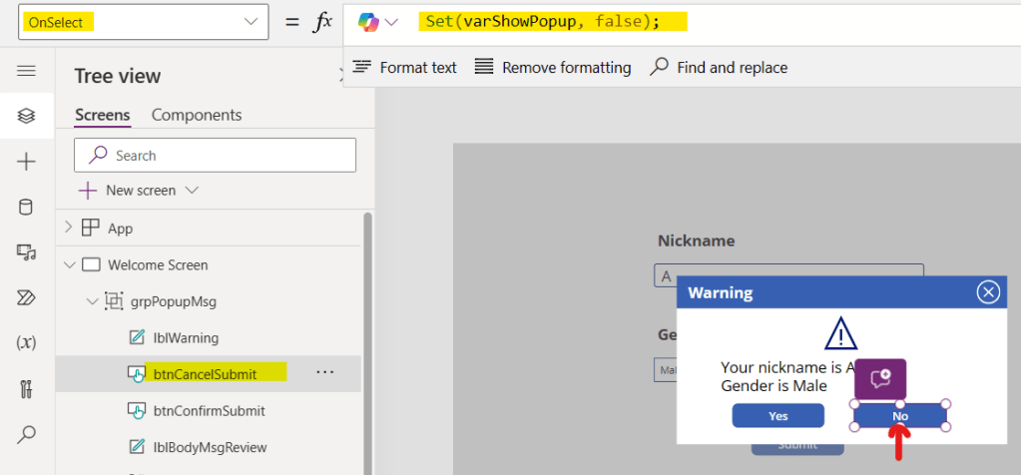Select the Screens tab

[x=102, y=115]
